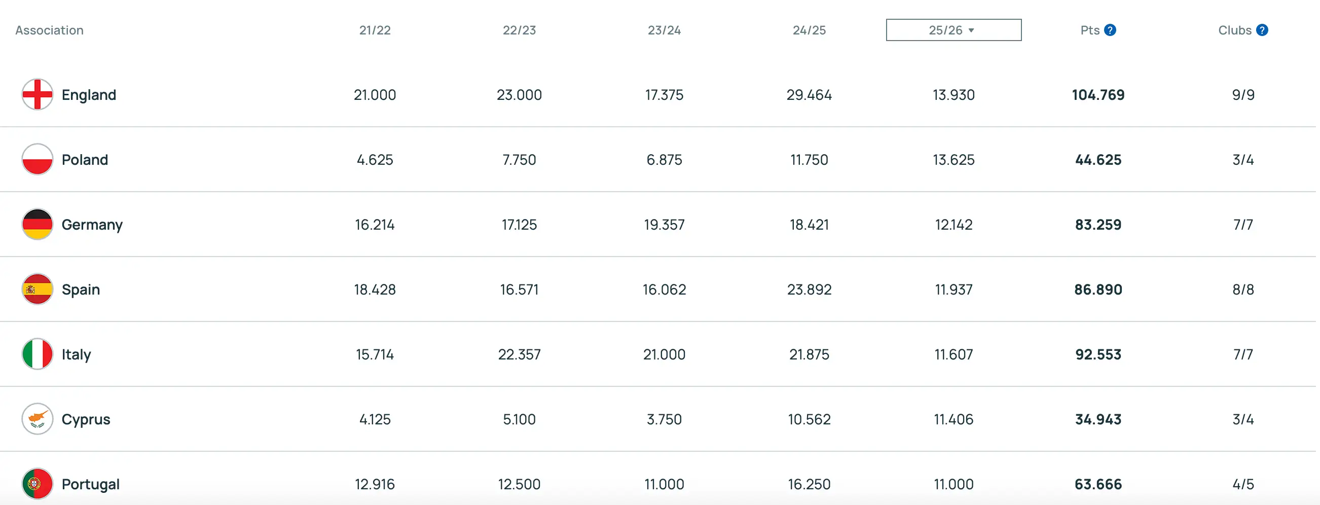The height and width of the screenshot is (505, 1320).
Task: Click the dropdown arrow next to 25/26
Action: (x=971, y=31)
